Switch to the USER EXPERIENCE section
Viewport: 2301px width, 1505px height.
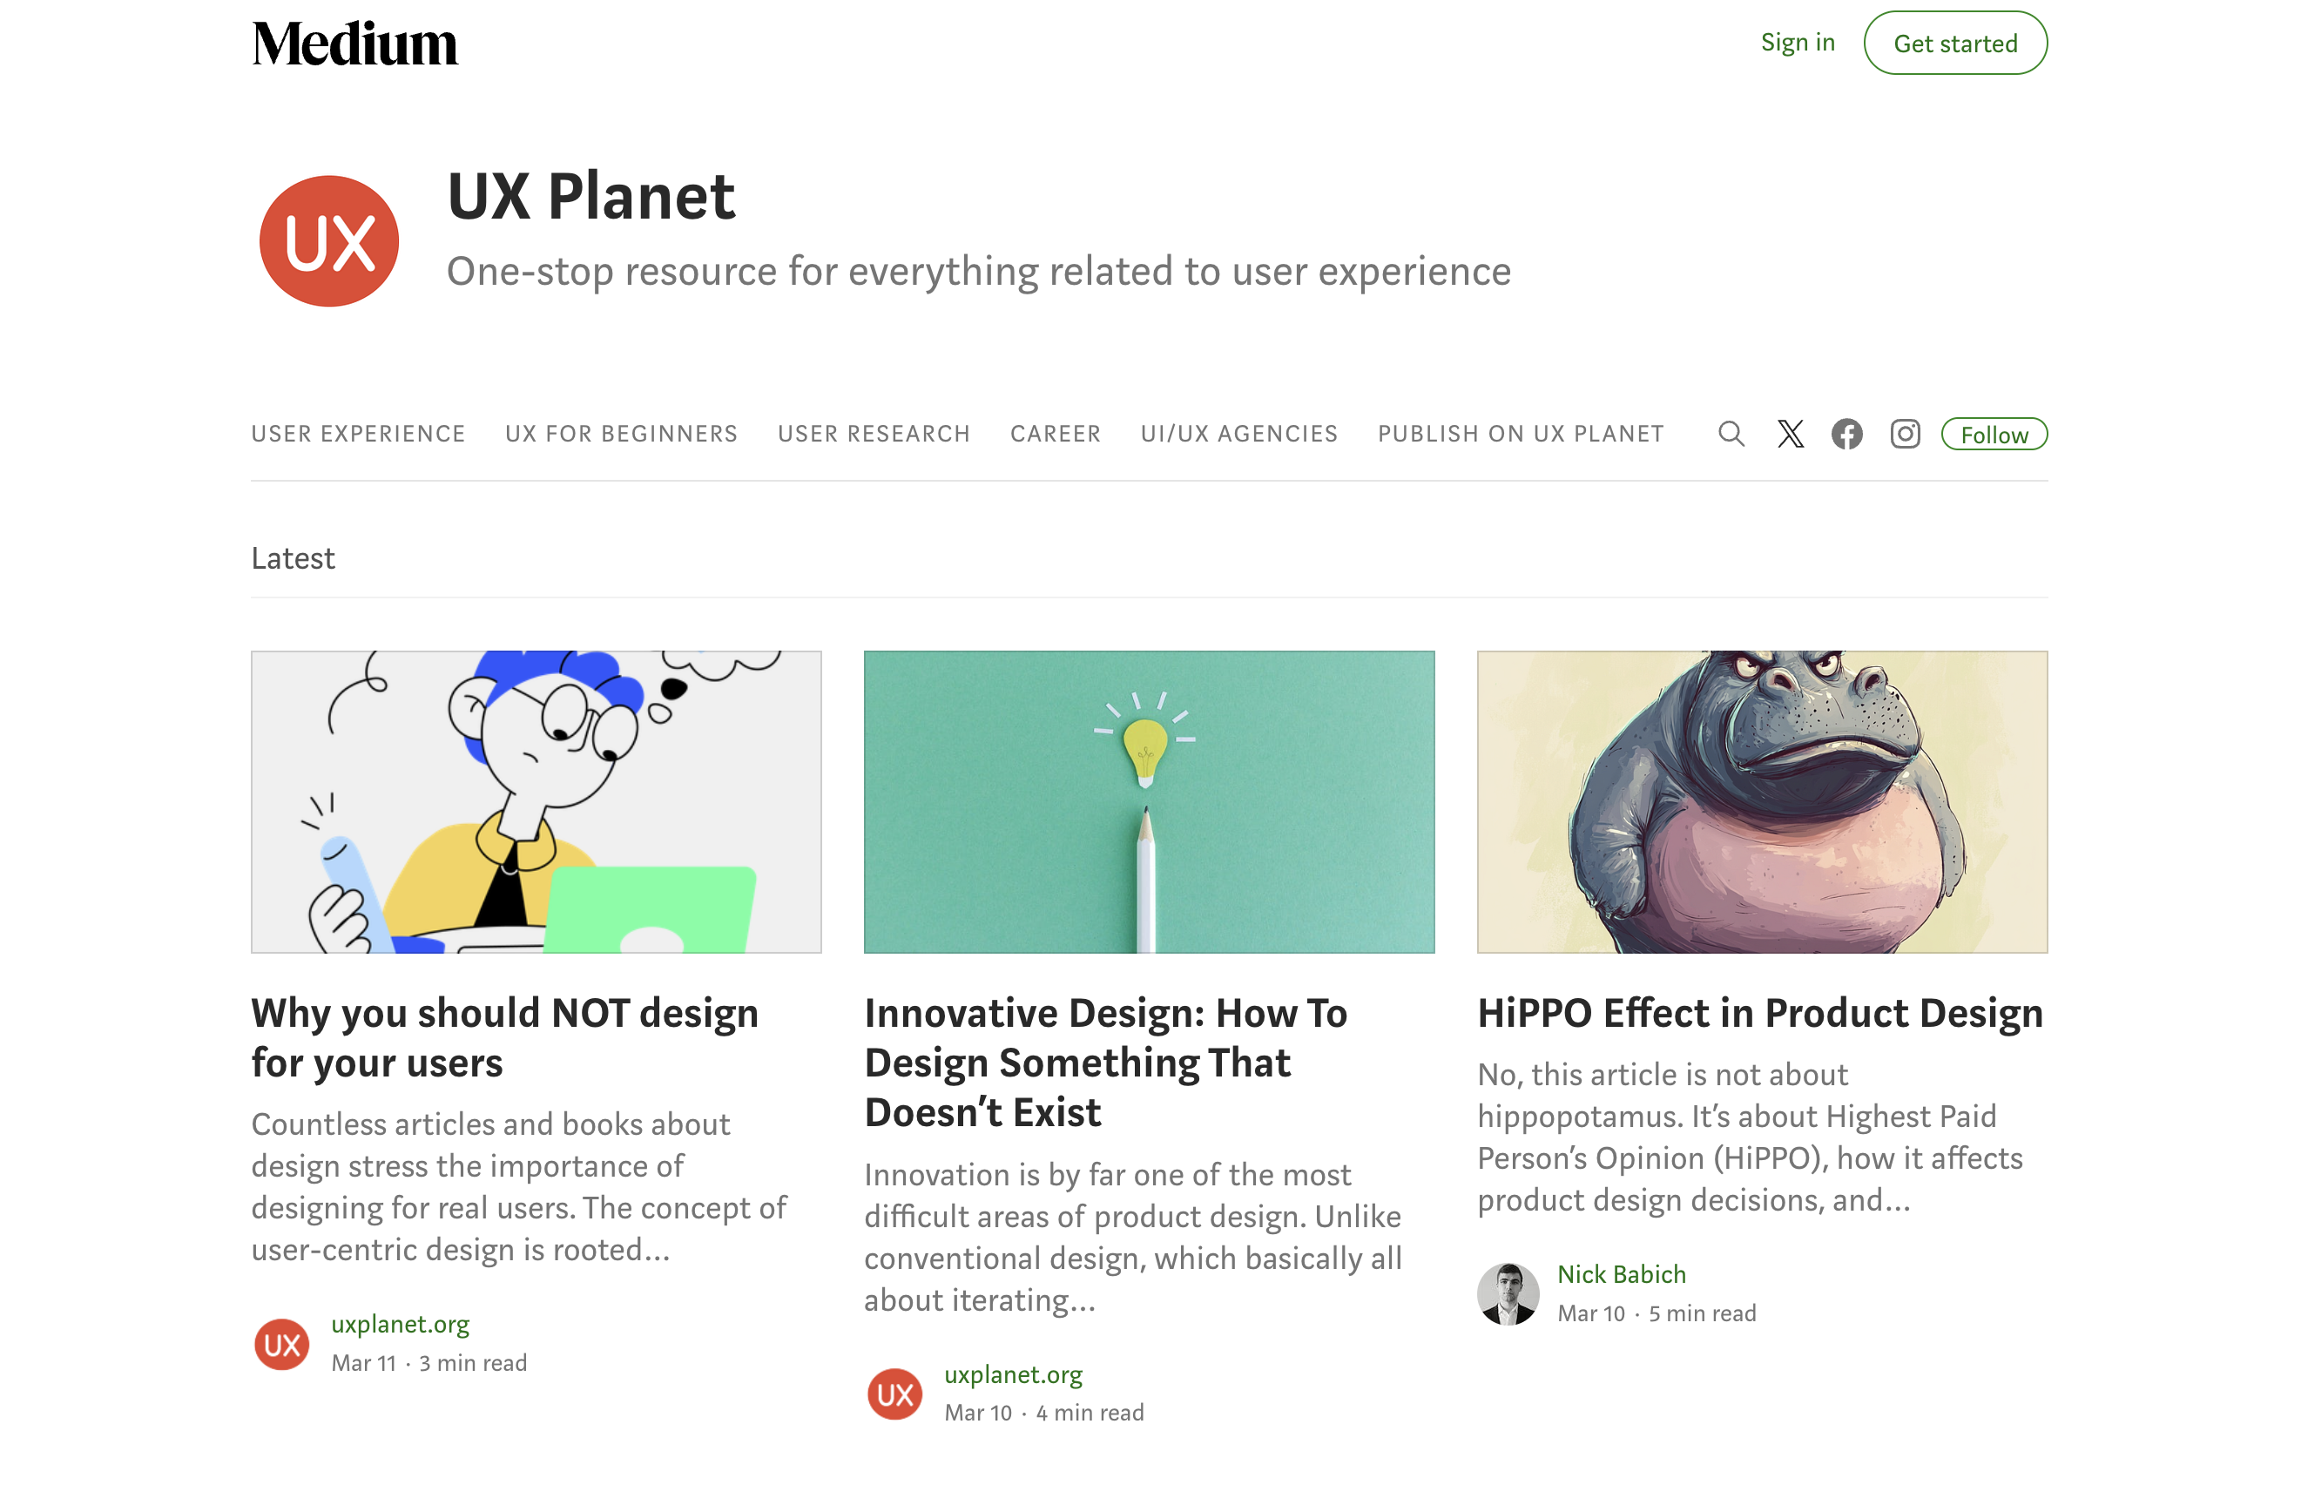(x=358, y=433)
